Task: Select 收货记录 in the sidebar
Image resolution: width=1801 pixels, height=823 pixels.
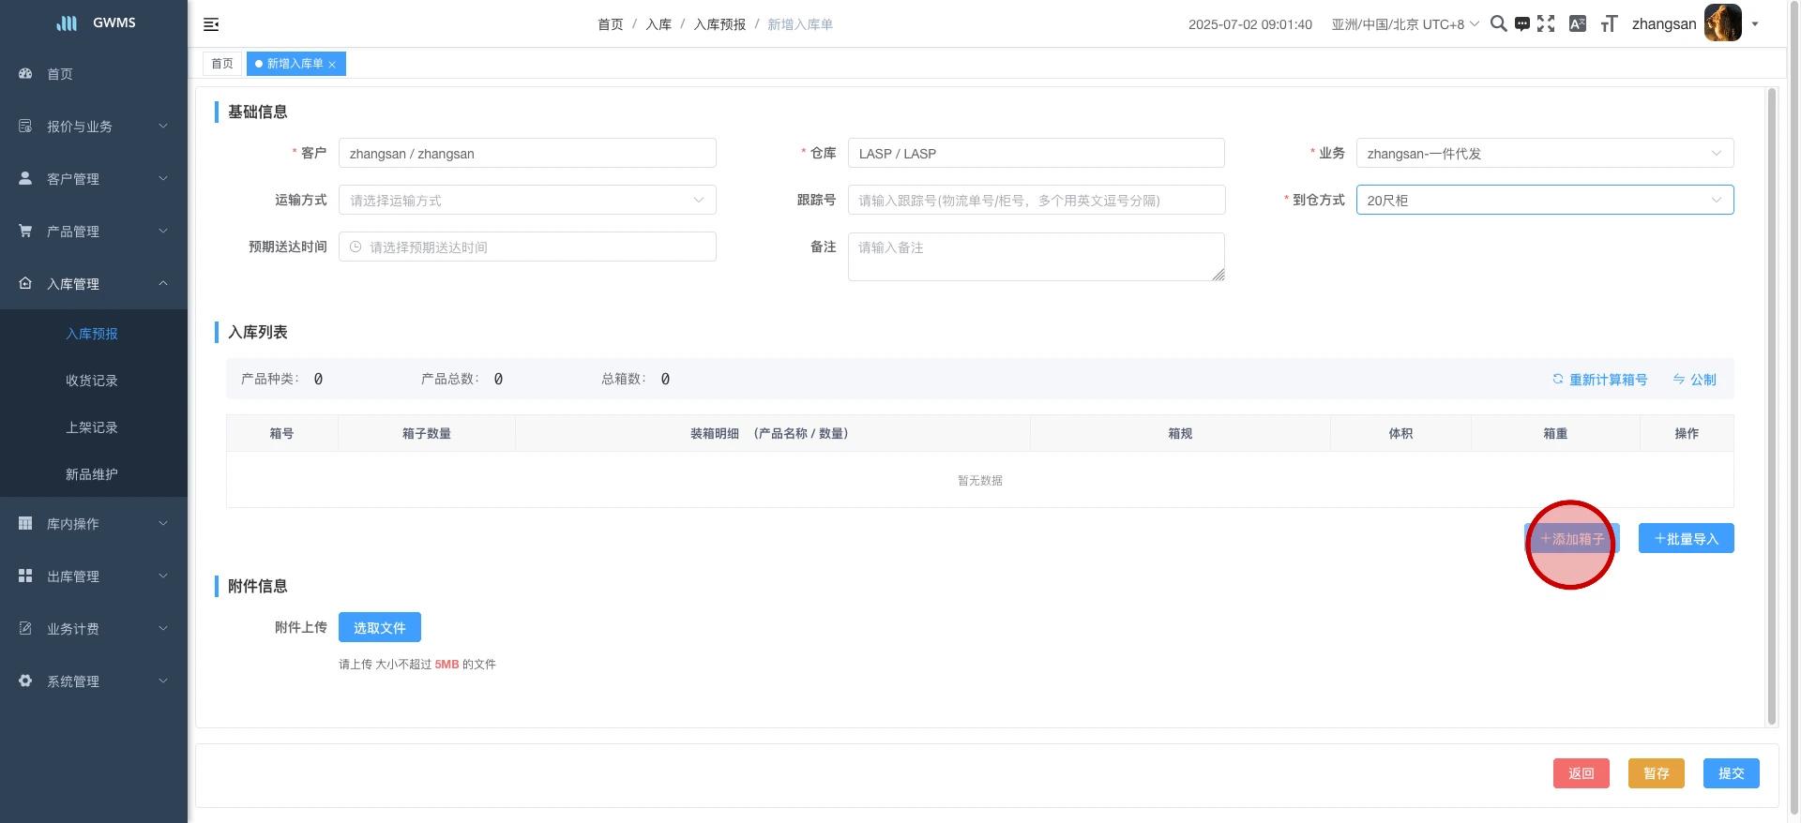Action: point(92,381)
